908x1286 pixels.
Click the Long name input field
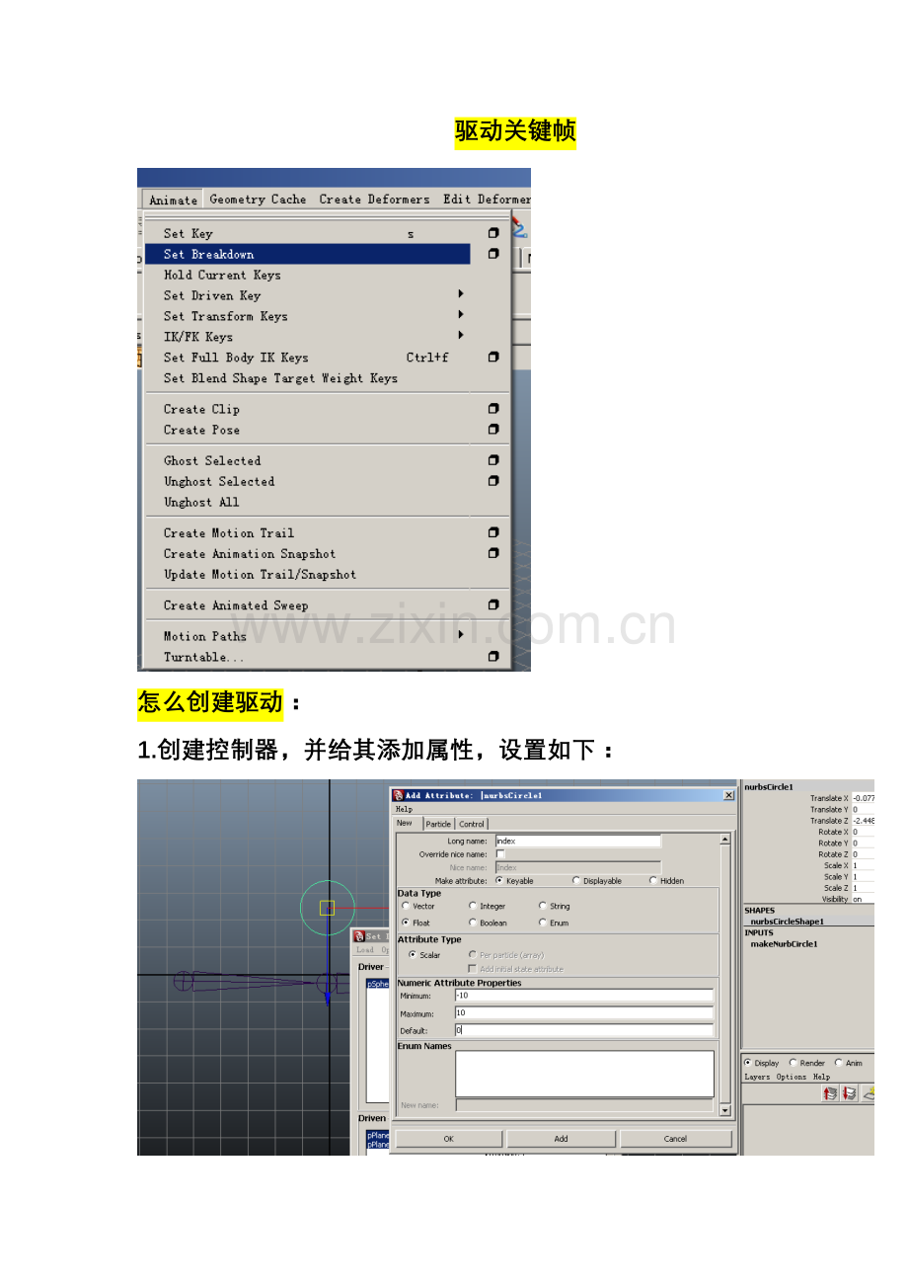click(x=577, y=841)
